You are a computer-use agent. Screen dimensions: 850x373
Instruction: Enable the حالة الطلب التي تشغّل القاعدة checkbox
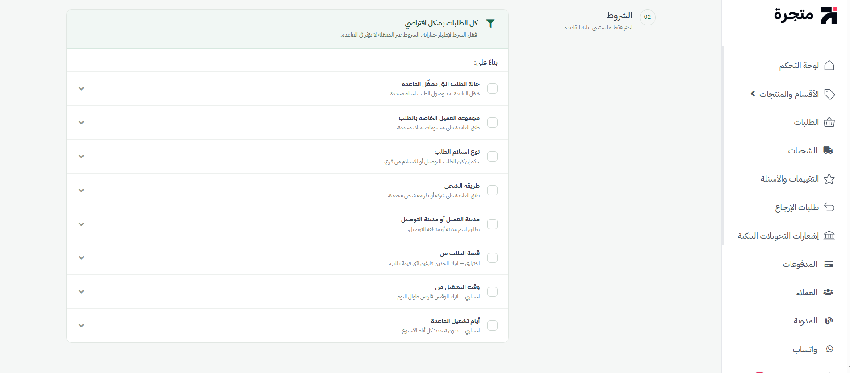pos(492,89)
